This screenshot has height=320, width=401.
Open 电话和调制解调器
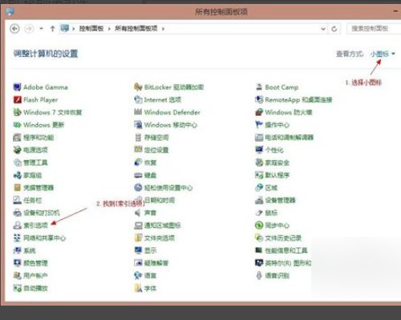(285, 138)
